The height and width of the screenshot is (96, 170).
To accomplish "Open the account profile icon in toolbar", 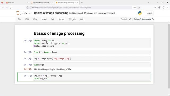I will [159, 7].
